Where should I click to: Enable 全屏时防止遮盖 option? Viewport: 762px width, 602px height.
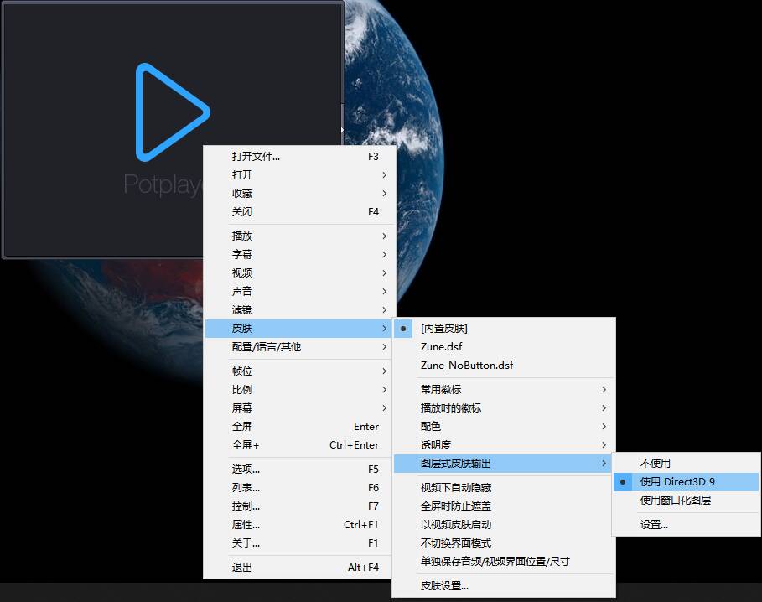tap(455, 506)
